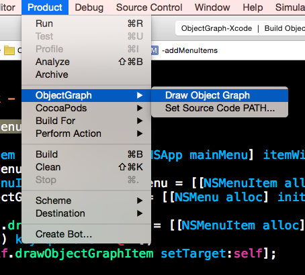Select Run from Product menu
Viewport: 305px width, 275px height.
click(x=87, y=23)
